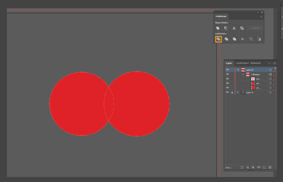Click Delete Selection trash icon

(270, 167)
